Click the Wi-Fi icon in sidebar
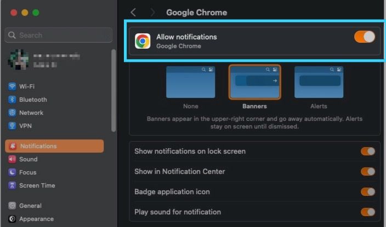 12,86
